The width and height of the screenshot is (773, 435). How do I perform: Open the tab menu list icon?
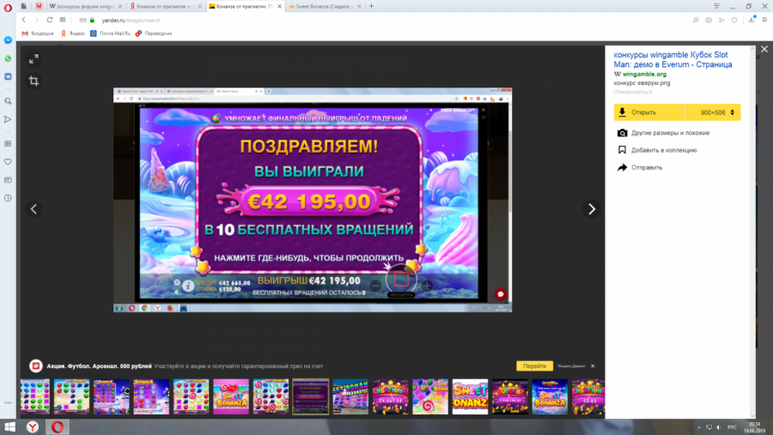pos(716,6)
